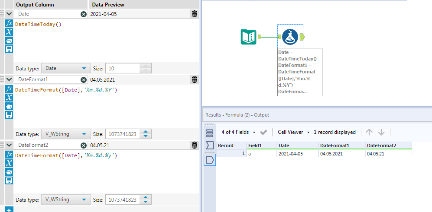Open Data type dropdown for DateFormat1
Screen dimensions: 432x212
66,134
